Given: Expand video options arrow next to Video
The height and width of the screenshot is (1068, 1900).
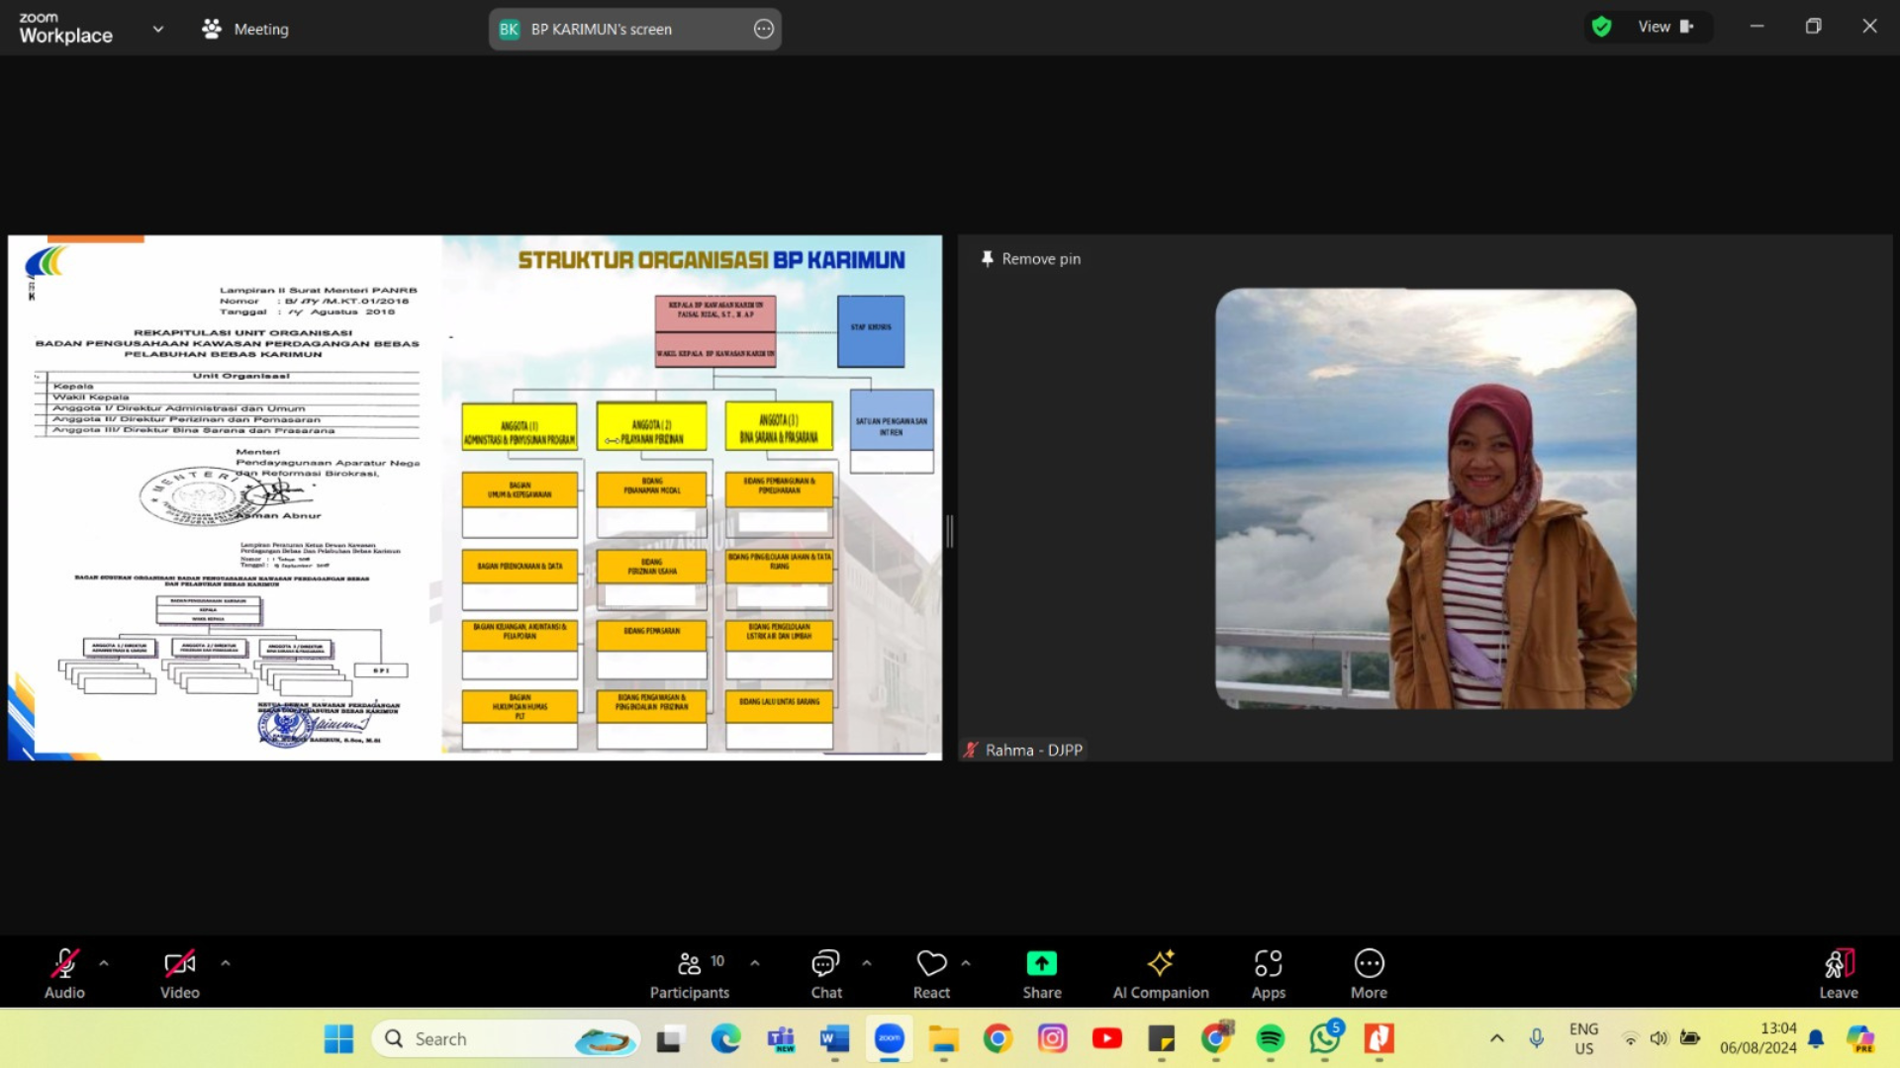Looking at the screenshot, I should [226, 963].
